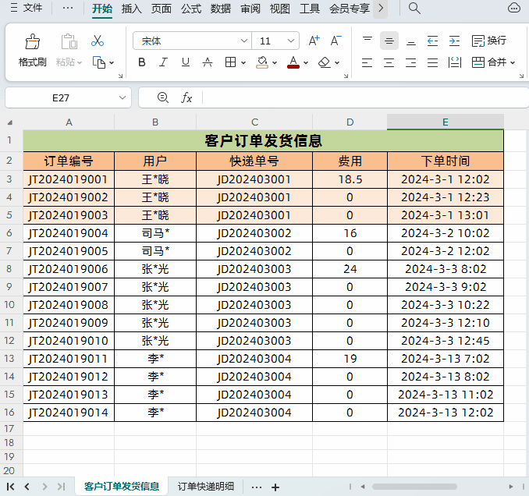Click the horizontal scrollbar thumb
Viewport: 529px width, 496px height.
(x=414, y=487)
